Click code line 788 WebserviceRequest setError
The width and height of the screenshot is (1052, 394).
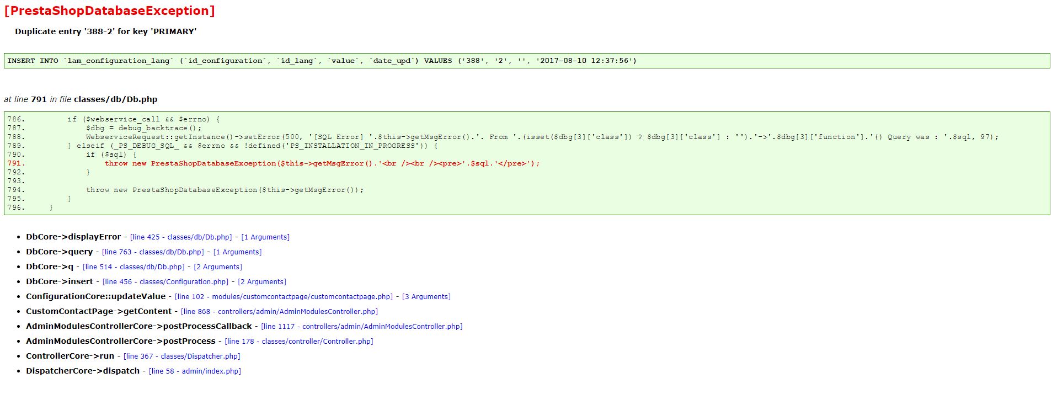(542, 137)
